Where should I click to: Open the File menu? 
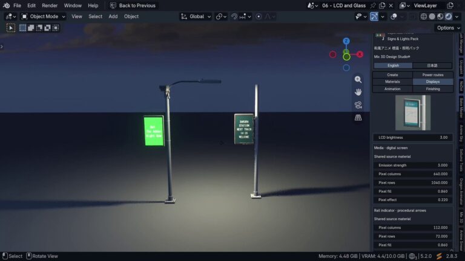point(17,5)
